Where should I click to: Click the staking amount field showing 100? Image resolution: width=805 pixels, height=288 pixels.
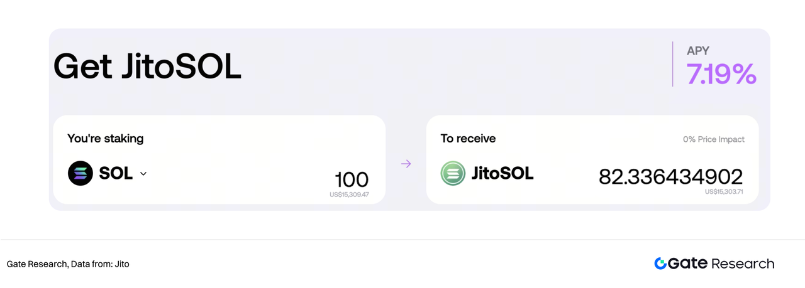(352, 179)
